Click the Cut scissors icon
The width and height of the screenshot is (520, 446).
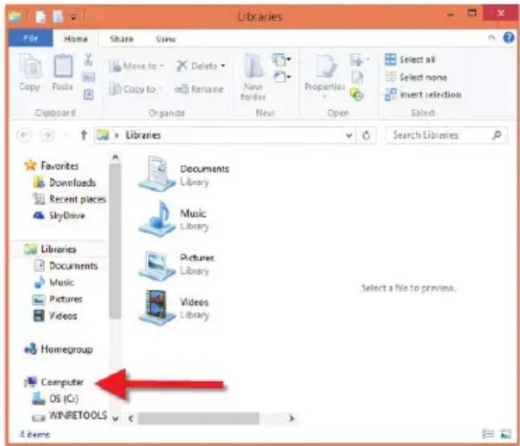(x=88, y=60)
